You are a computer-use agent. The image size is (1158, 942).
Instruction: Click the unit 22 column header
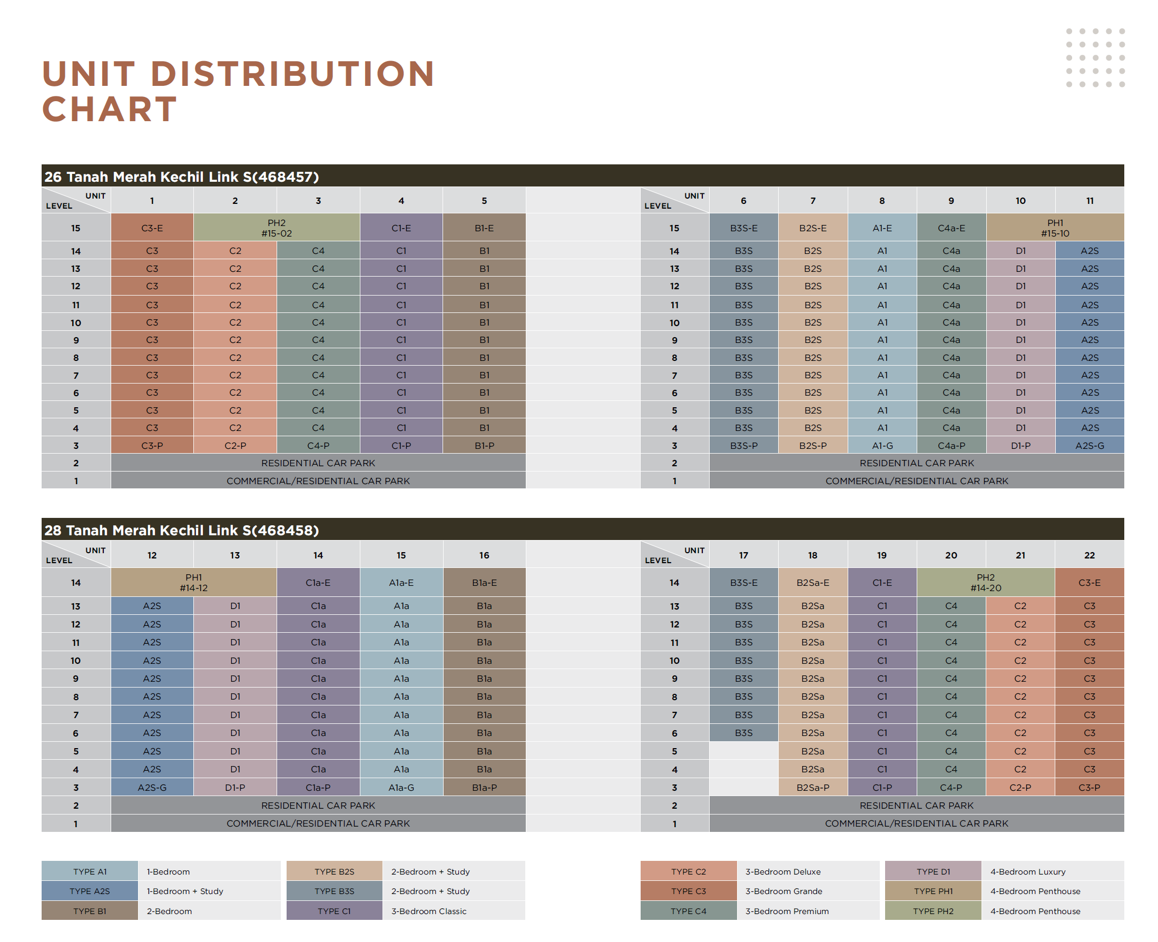pyautogui.click(x=1089, y=555)
